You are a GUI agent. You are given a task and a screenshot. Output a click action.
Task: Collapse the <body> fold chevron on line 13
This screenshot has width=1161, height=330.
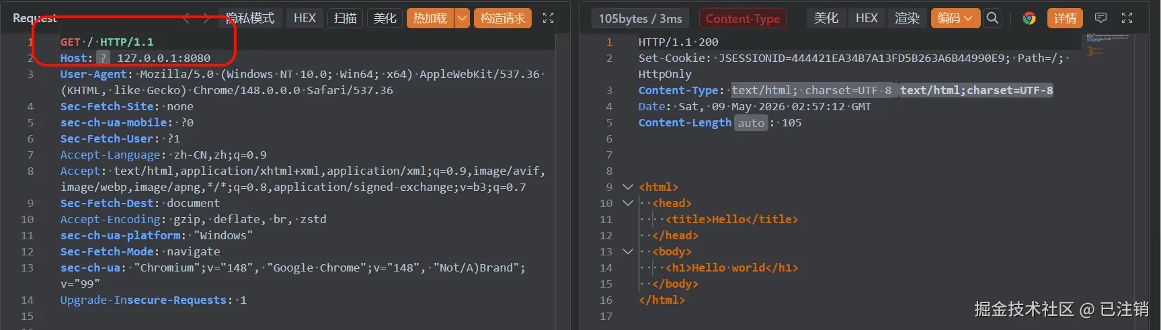point(628,251)
